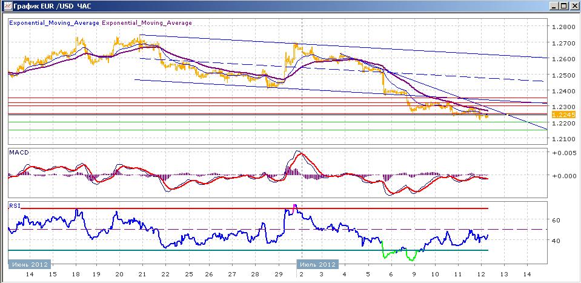This screenshot has width=581, height=283.
Task: Click date 13 on the time axis
Action: [504, 275]
